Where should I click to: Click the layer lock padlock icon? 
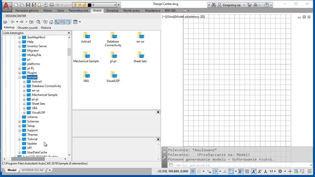pyautogui.click(x=85, y=5)
